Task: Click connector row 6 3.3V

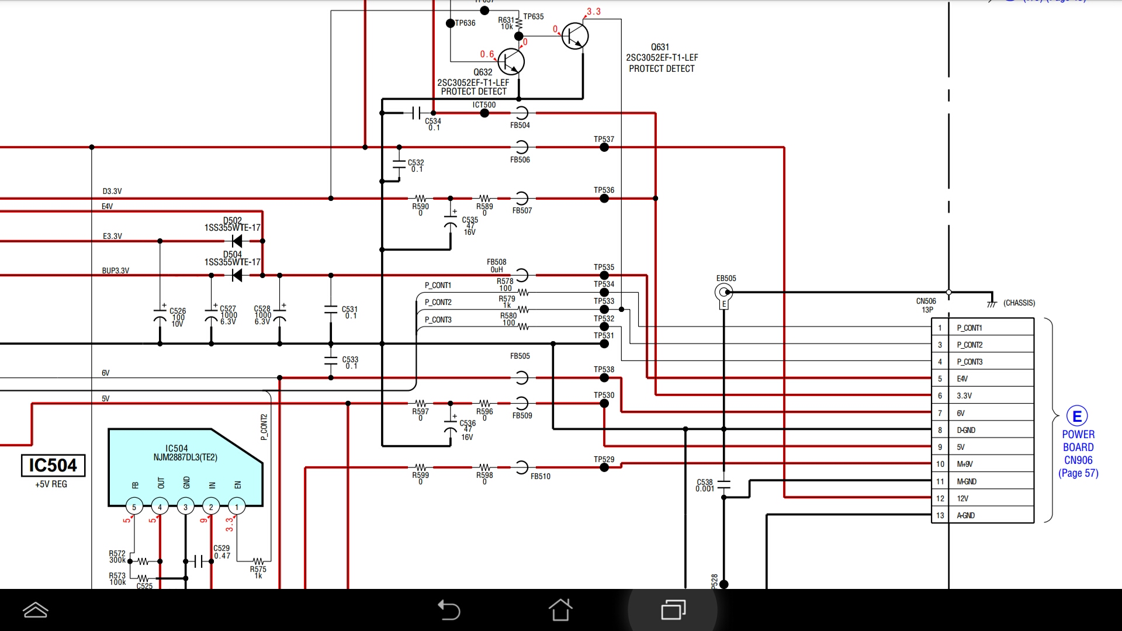Action: pyautogui.click(x=983, y=396)
